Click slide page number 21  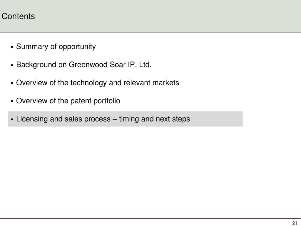[295, 223]
